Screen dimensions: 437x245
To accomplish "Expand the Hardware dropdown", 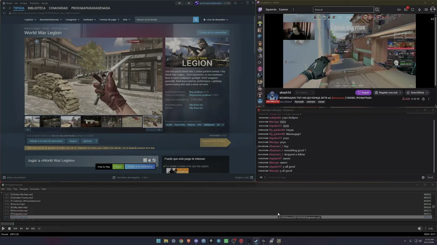I will coord(89,20).
